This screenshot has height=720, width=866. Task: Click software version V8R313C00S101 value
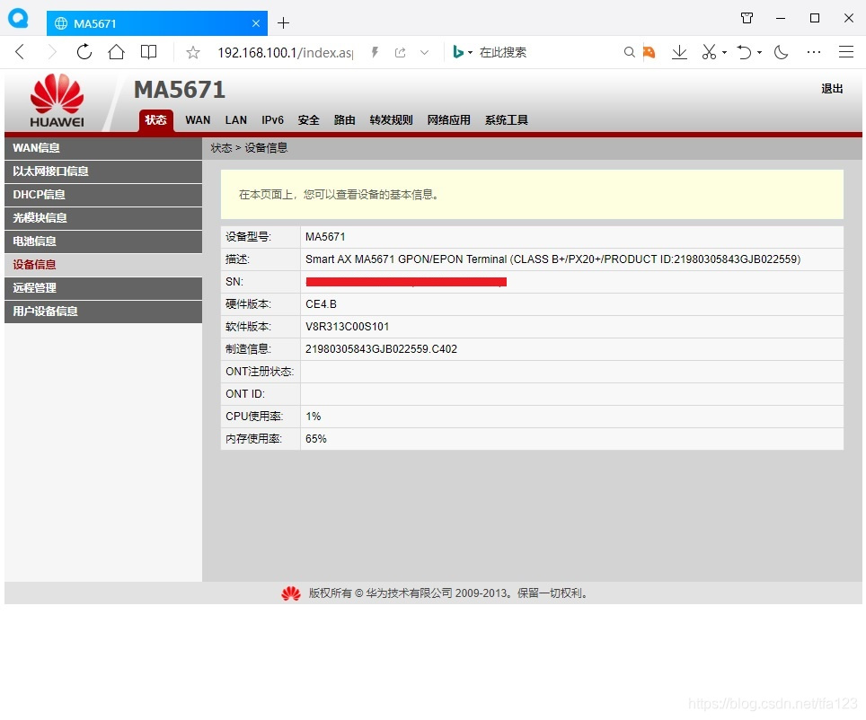click(x=348, y=326)
